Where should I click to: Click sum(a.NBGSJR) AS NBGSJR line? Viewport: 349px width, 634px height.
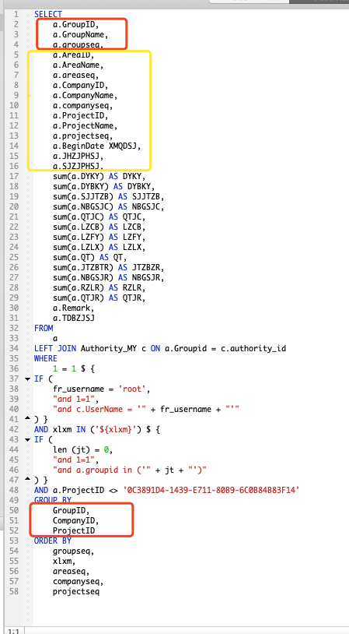click(x=109, y=278)
